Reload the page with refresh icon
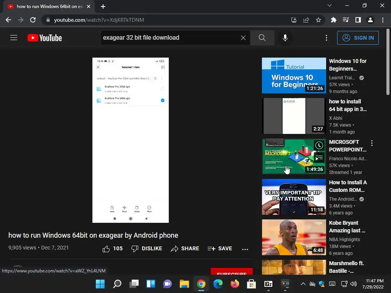This screenshot has height=293, width=391. [33, 20]
